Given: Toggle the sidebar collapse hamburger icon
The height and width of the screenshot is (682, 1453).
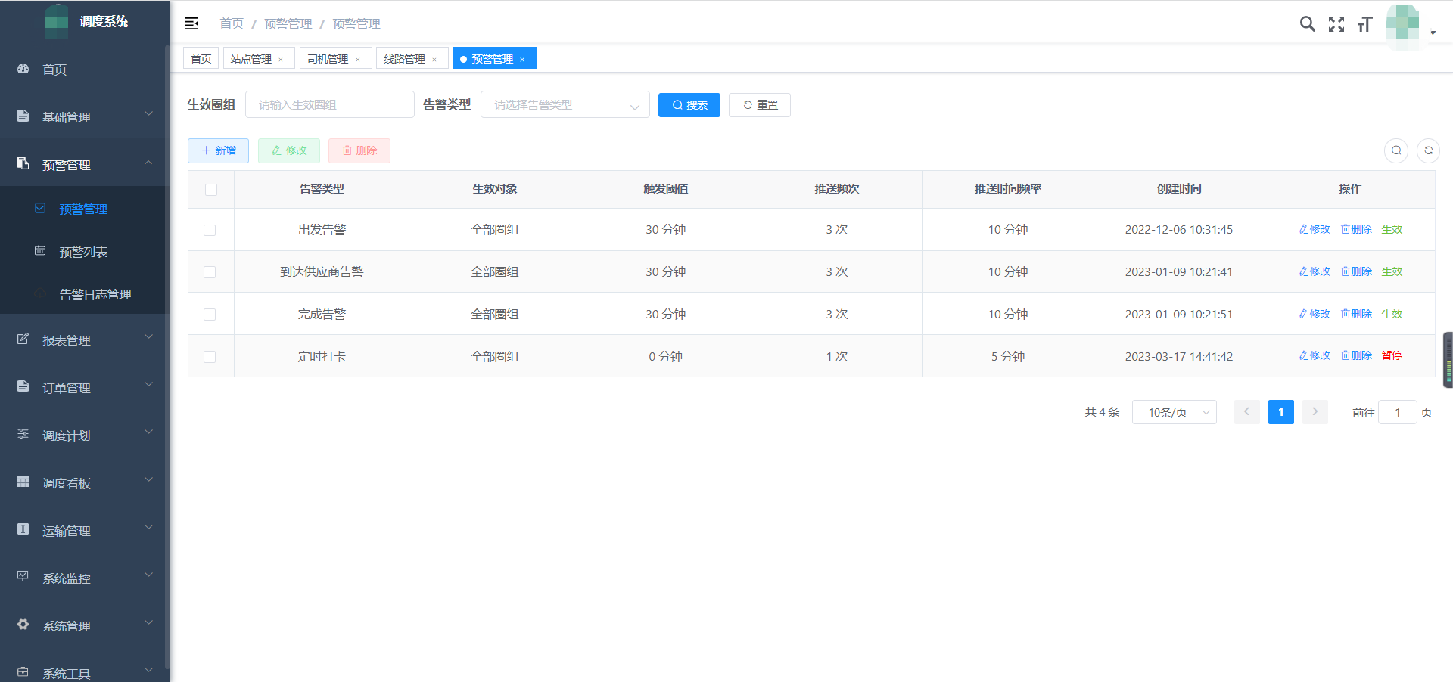Looking at the screenshot, I should coord(191,24).
